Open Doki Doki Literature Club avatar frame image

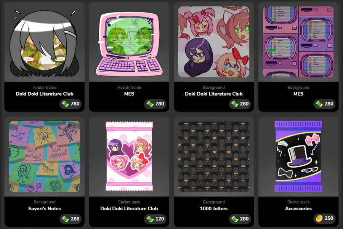[45, 42]
